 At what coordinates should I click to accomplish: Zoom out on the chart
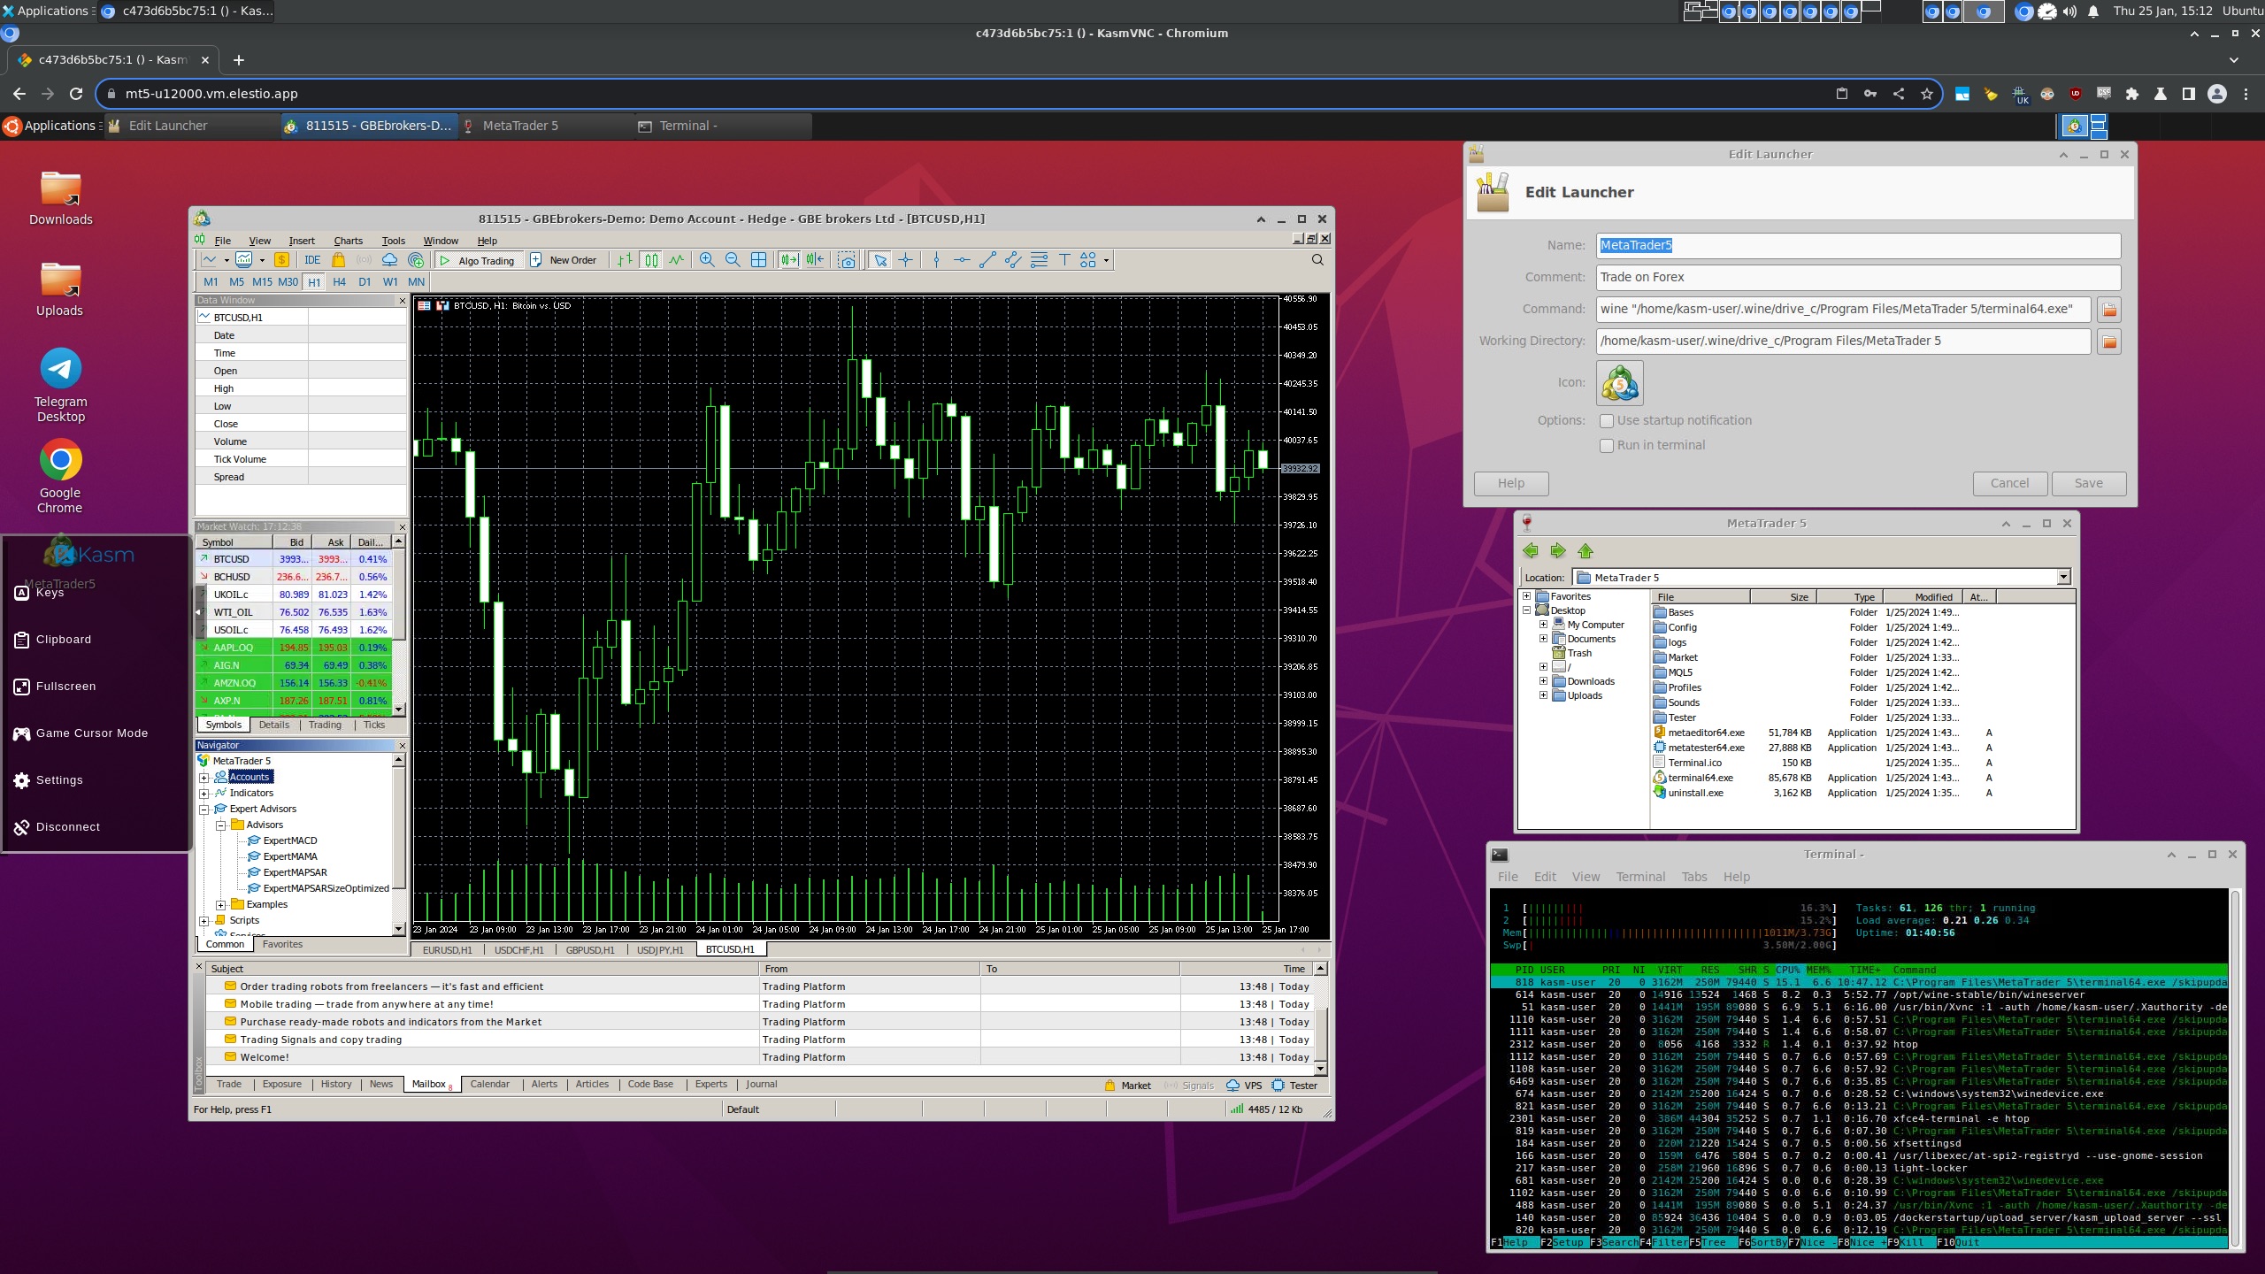click(732, 260)
